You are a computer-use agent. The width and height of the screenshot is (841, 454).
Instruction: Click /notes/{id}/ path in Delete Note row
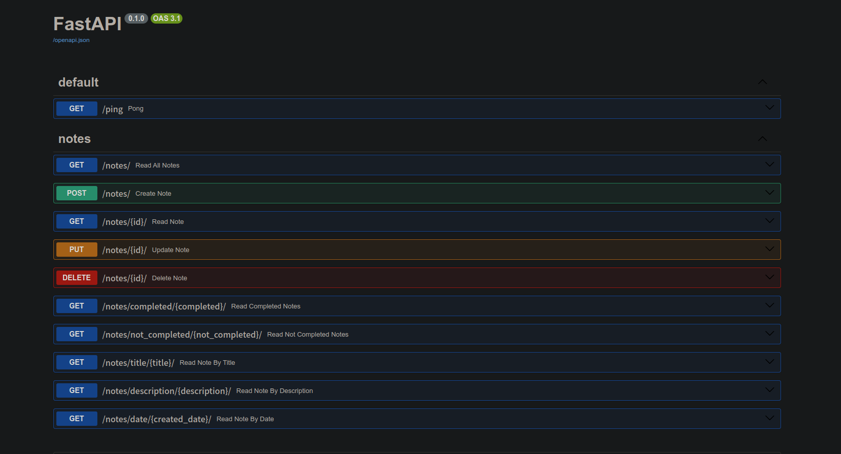(x=125, y=278)
